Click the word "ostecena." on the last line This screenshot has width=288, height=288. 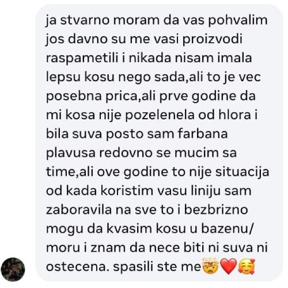(x=76, y=267)
